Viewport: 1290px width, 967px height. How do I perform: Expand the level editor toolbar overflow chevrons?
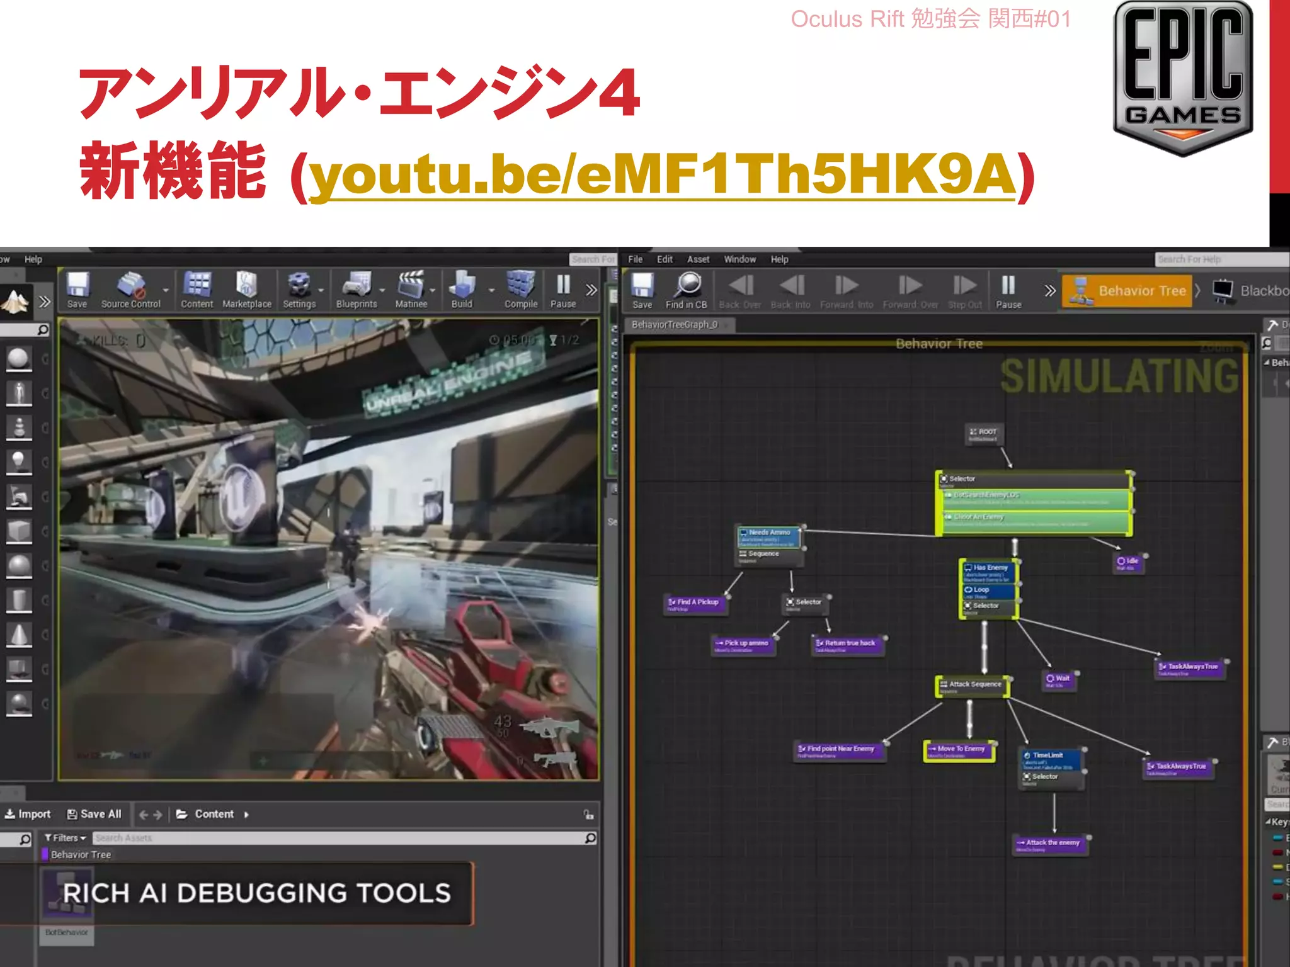point(591,290)
